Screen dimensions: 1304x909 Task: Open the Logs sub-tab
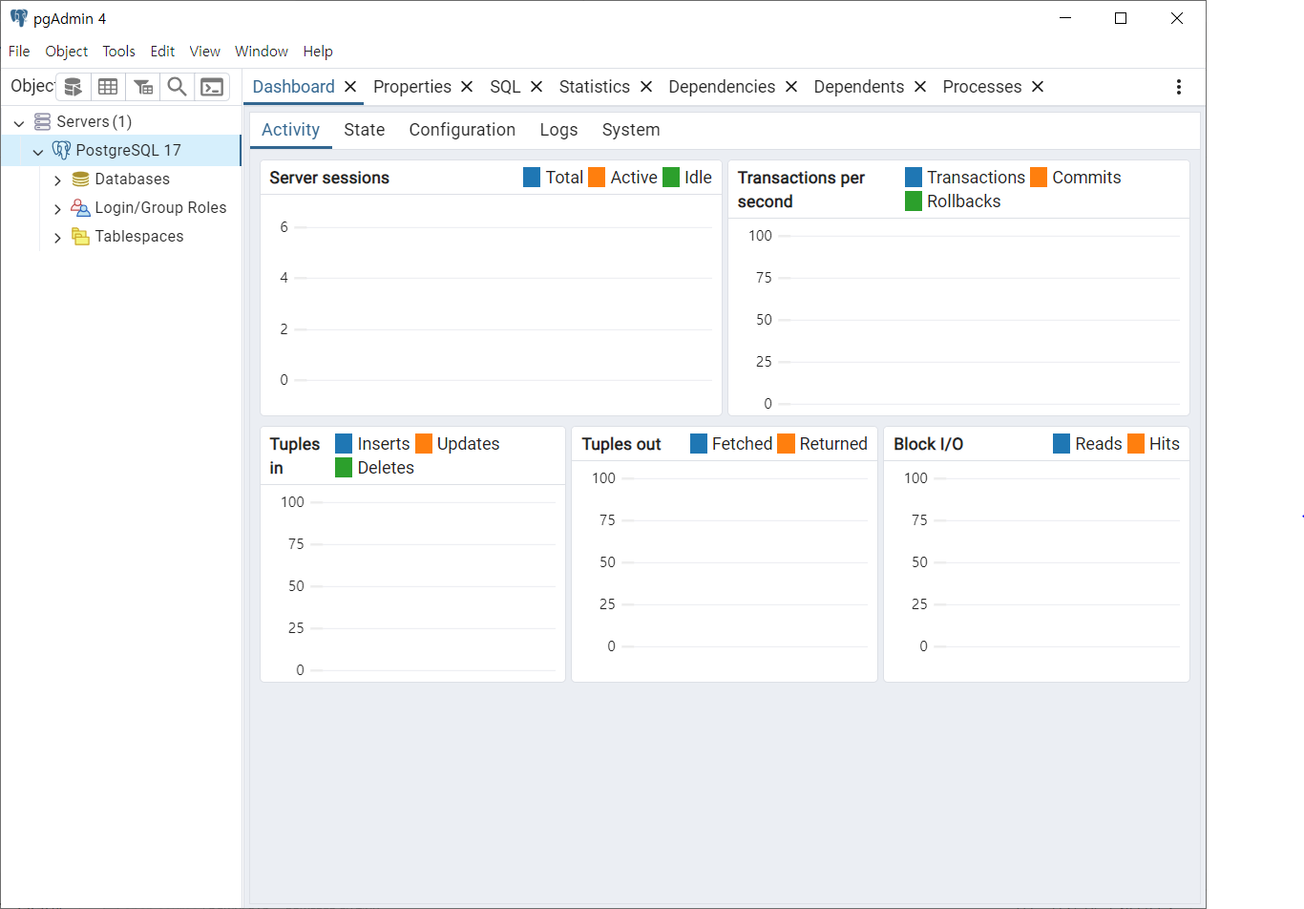558,130
